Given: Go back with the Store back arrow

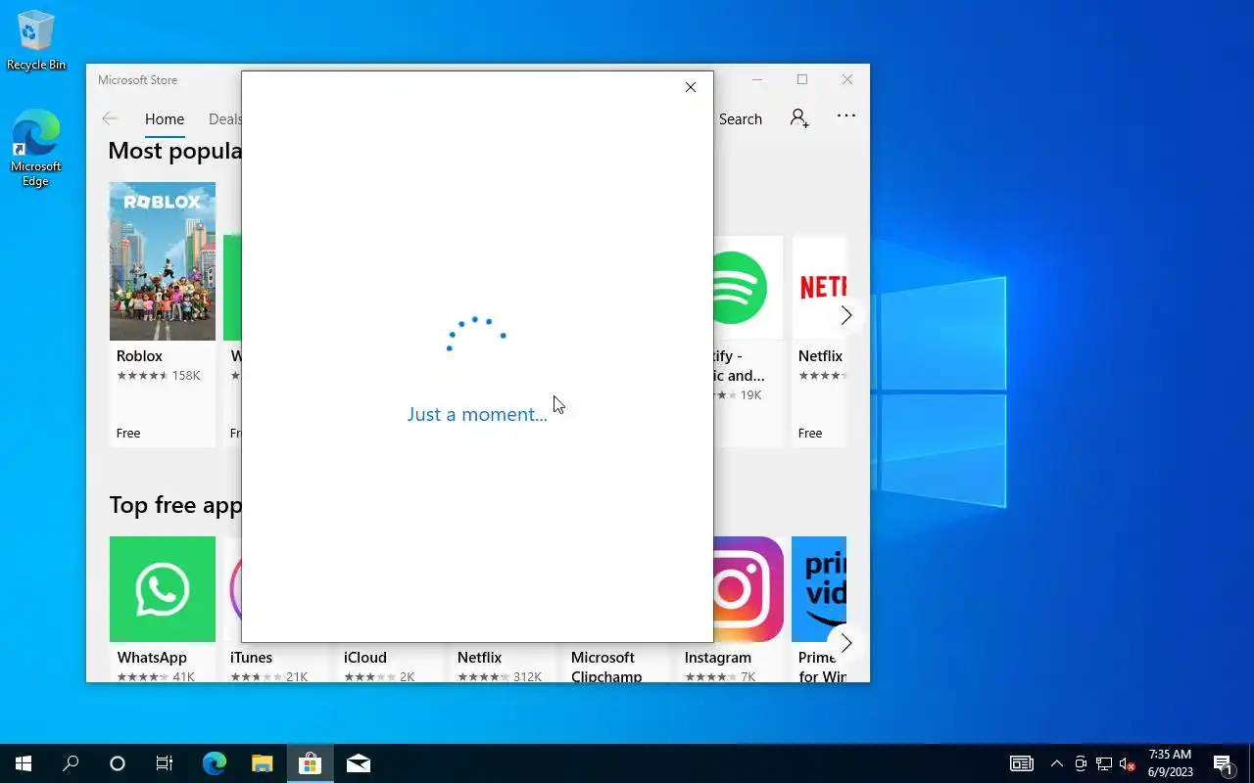Looking at the screenshot, I should [x=110, y=118].
